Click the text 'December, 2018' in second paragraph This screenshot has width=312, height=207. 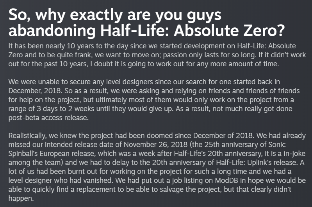35,91
